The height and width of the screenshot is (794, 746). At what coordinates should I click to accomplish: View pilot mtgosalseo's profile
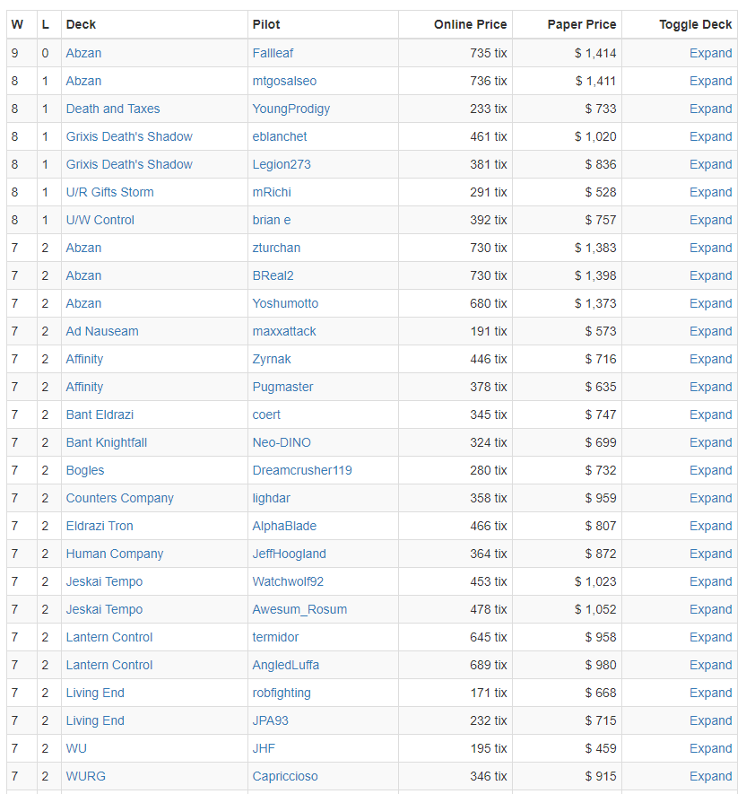pyautogui.click(x=284, y=81)
